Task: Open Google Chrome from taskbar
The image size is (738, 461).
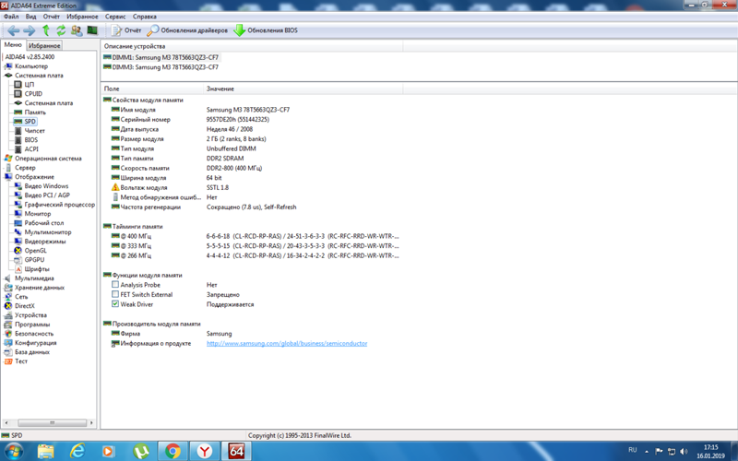Action: [173, 452]
